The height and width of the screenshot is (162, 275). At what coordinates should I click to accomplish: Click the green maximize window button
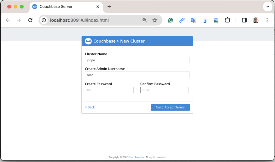click(x=22, y=7)
